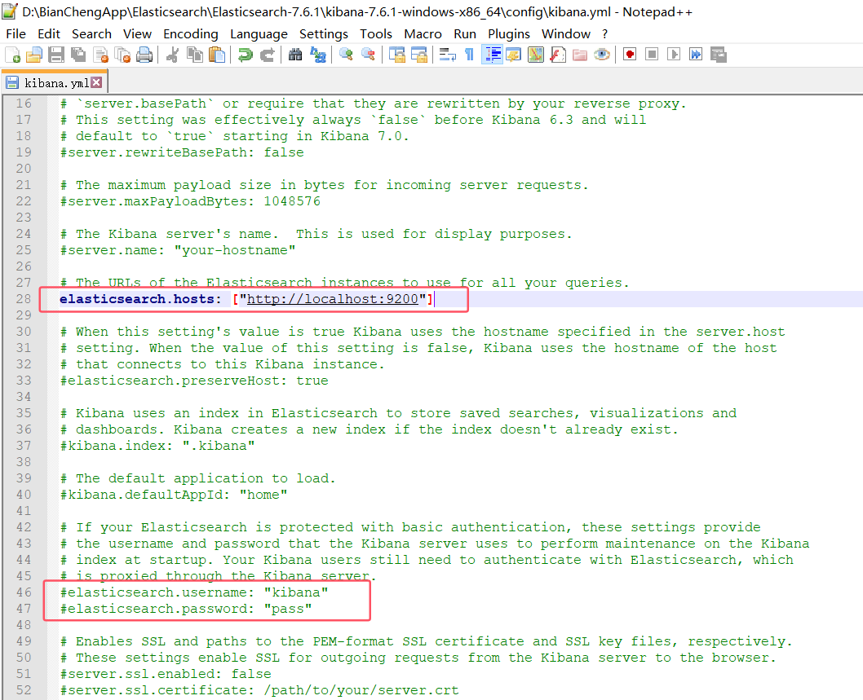This screenshot has width=863, height=700.
Task: Click the Folder as Workspace icon
Action: (x=580, y=55)
